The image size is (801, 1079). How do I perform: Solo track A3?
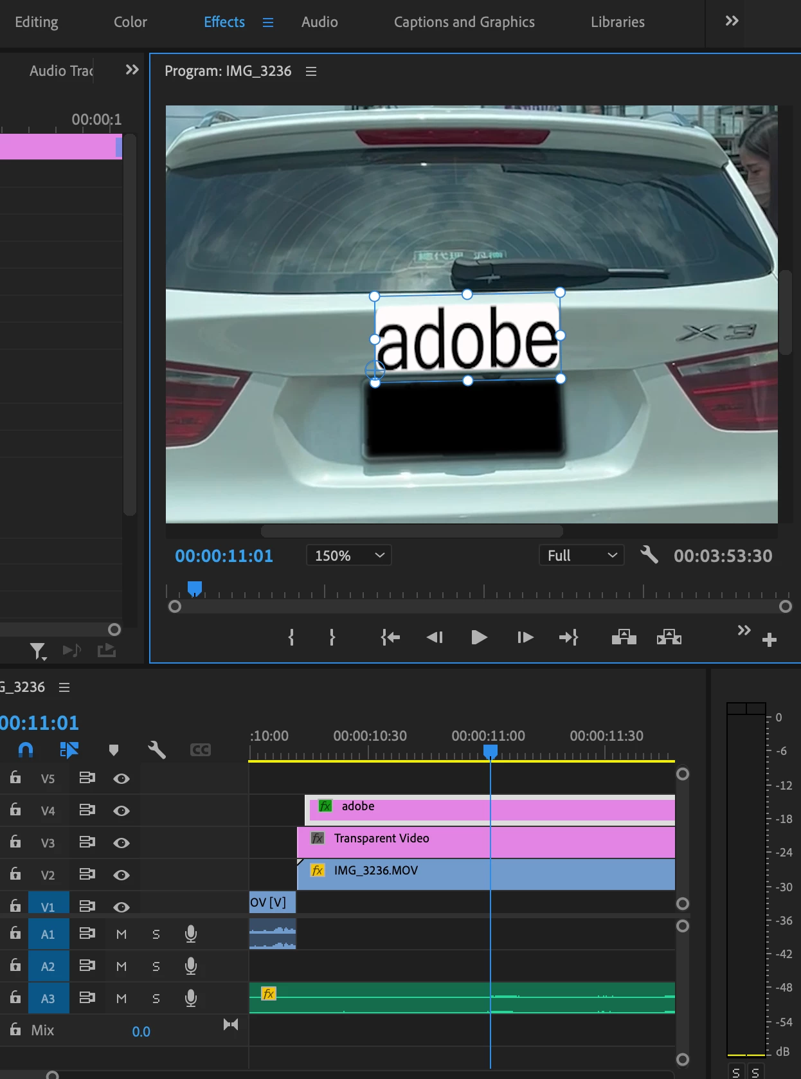click(156, 999)
